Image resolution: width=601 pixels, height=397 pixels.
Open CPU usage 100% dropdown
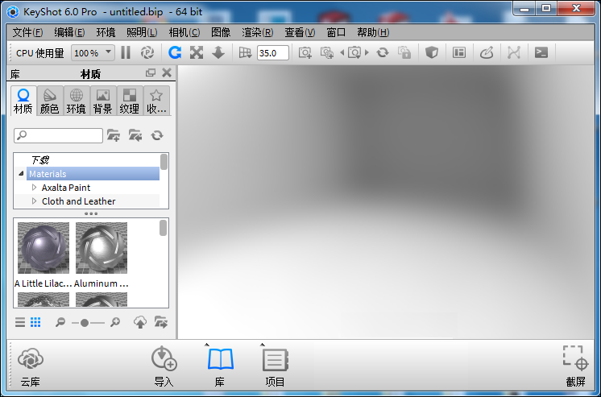93,52
